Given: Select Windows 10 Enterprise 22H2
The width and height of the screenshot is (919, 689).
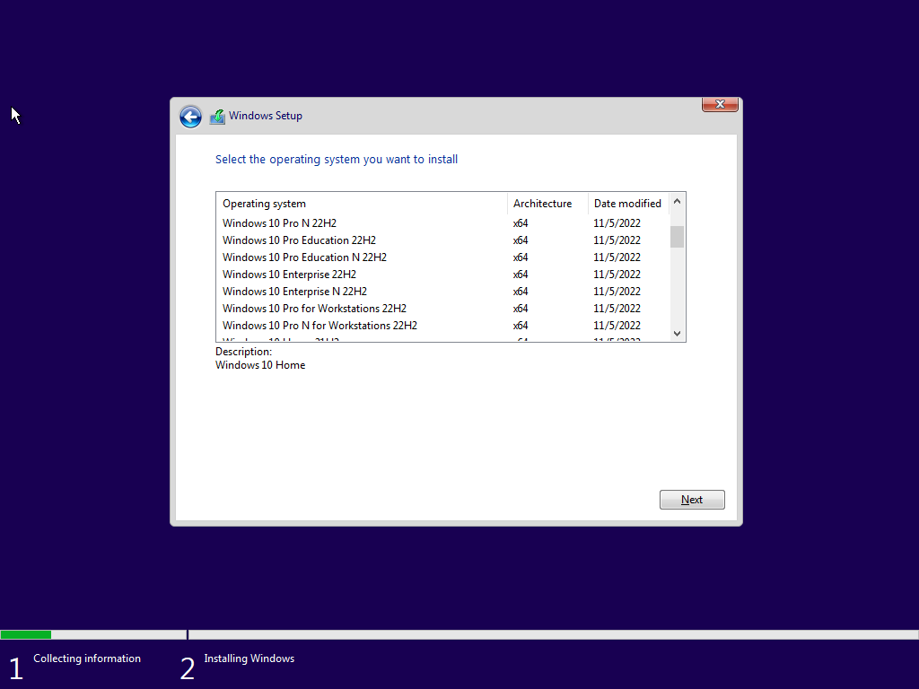Looking at the screenshot, I should pos(442,275).
